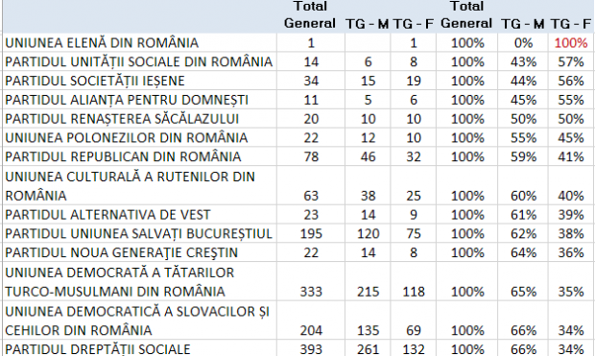This screenshot has width=595, height=356.
Task: Click the red 100% TG-F cell
Action: 571,42
